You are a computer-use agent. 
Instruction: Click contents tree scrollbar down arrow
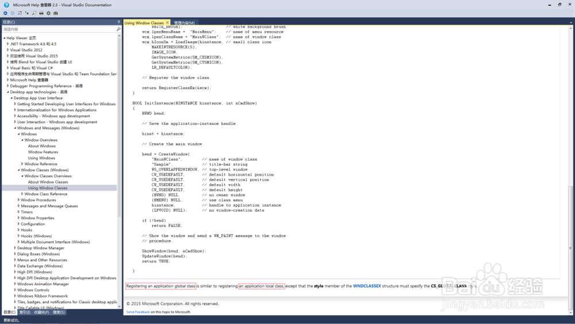119,306
